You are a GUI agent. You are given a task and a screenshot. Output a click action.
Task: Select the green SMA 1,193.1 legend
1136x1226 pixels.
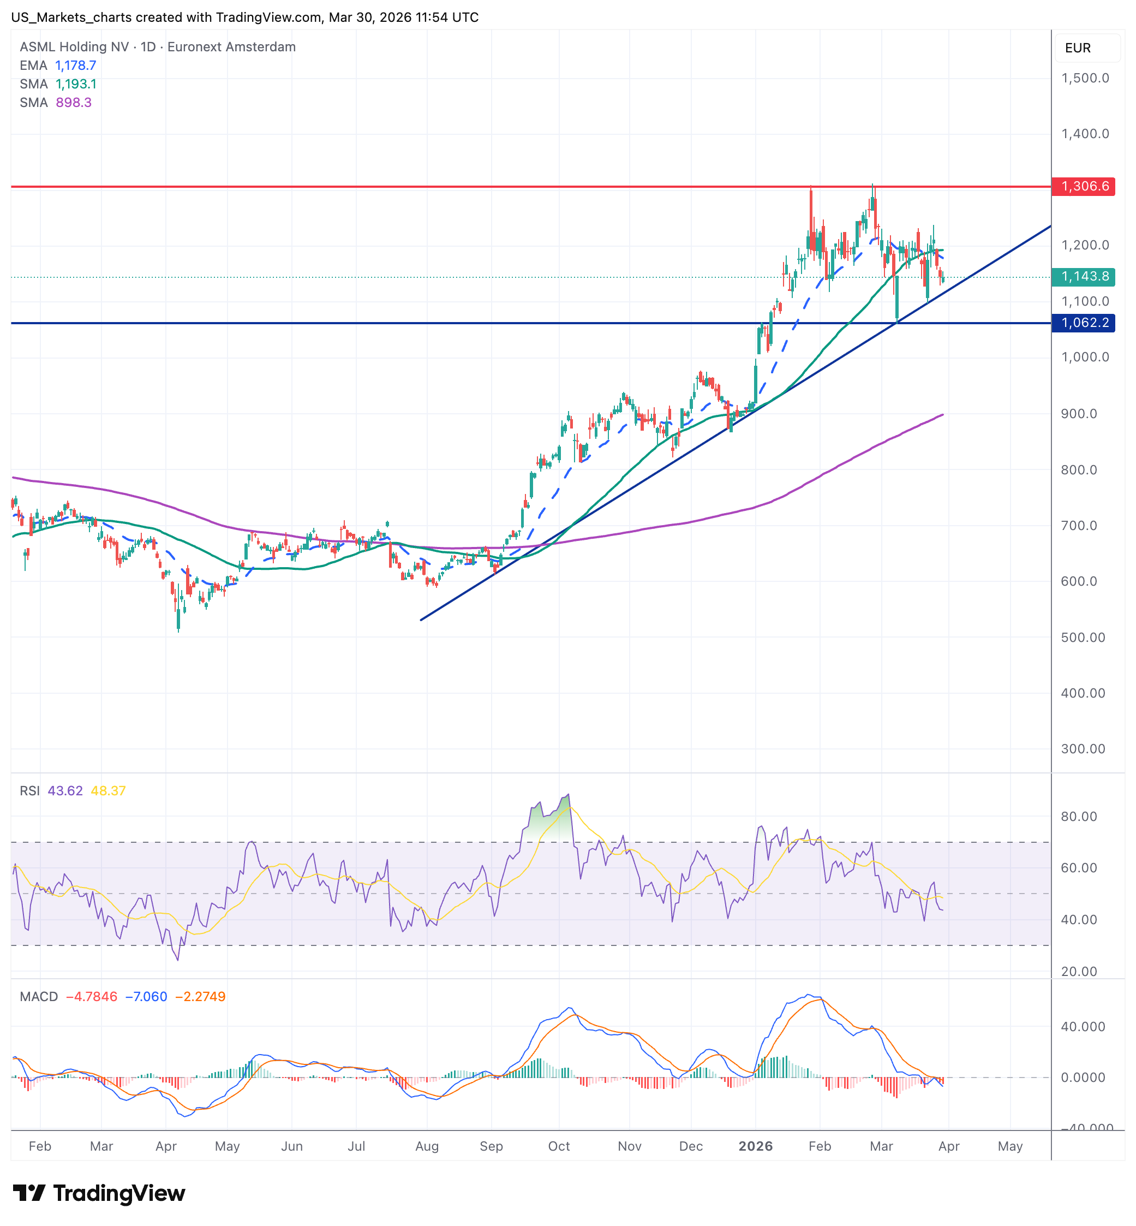click(x=58, y=84)
